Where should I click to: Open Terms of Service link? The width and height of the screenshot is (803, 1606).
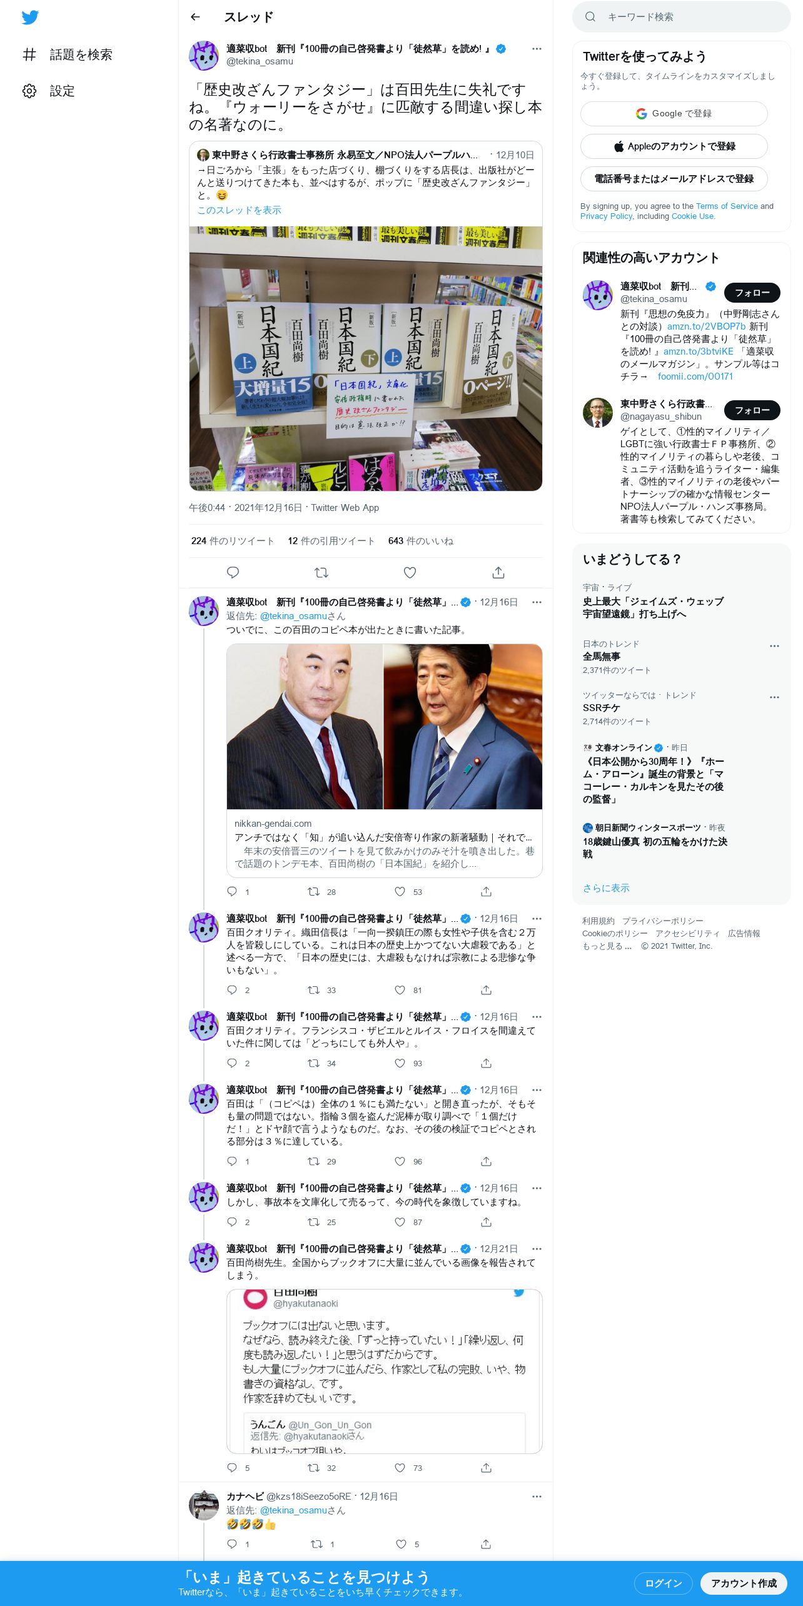click(x=727, y=206)
